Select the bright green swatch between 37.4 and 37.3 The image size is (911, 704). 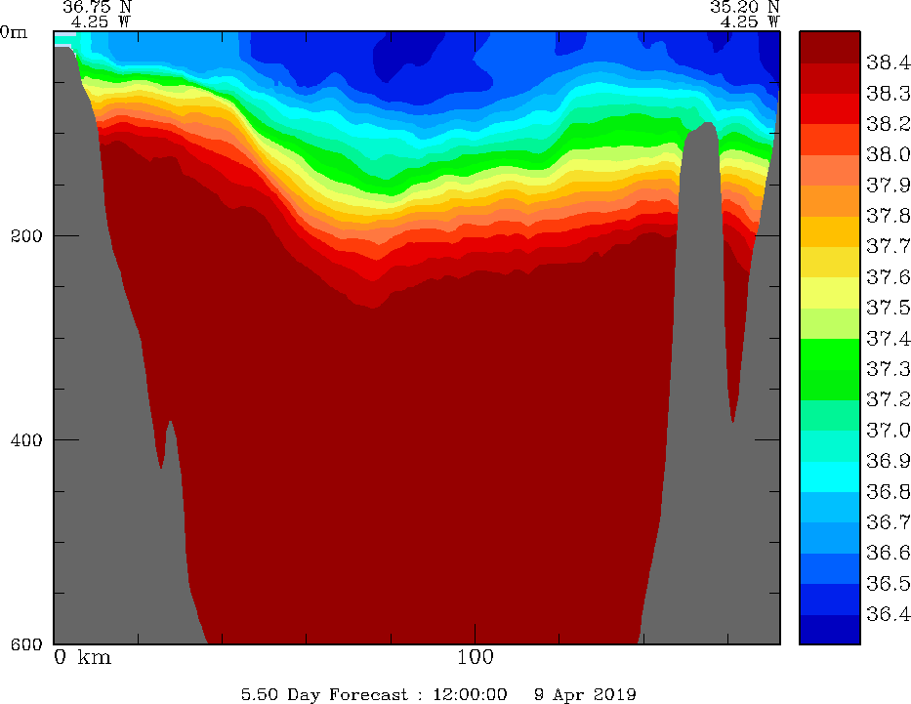[x=830, y=353]
